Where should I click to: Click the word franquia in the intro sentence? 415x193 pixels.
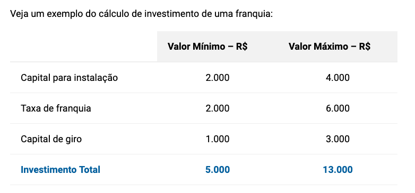pos(254,14)
